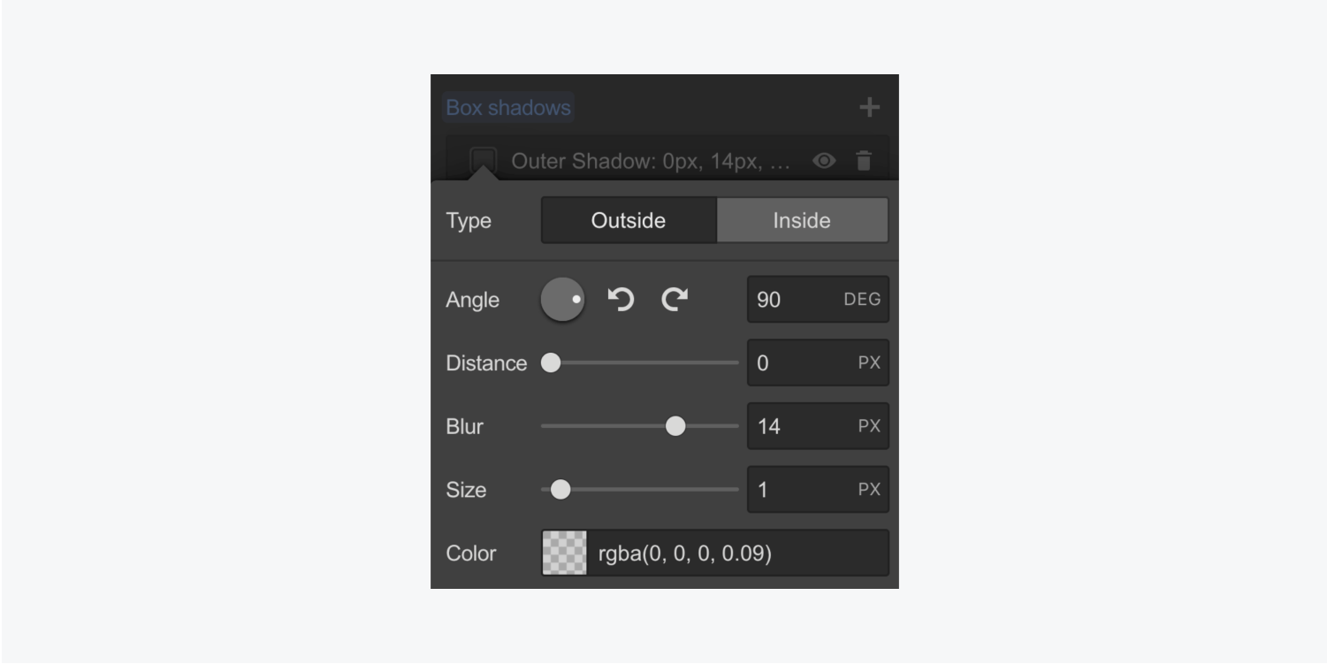This screenshot has height=664, width=1327.
Task: Click the Box shadows label
Action: [x=507, y=108]
